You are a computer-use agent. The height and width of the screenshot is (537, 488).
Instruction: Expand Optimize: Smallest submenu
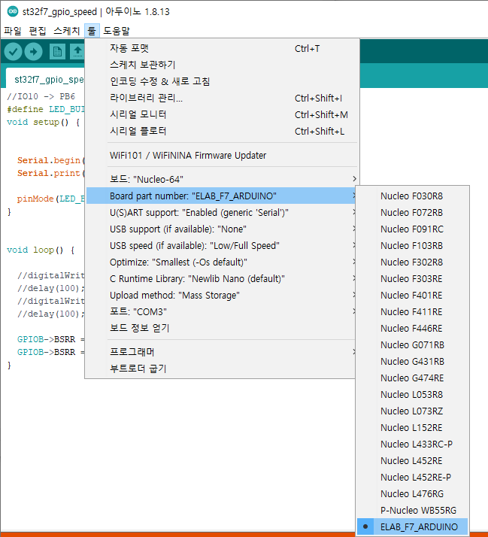[223, 262]
